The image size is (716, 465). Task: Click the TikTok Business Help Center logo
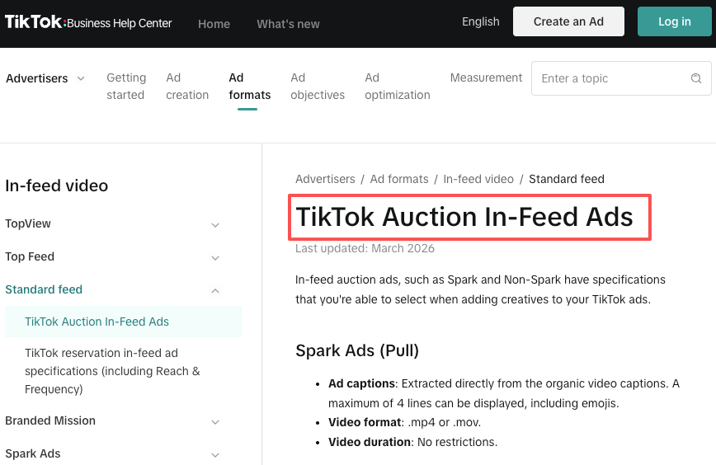[x=88, y=22]
